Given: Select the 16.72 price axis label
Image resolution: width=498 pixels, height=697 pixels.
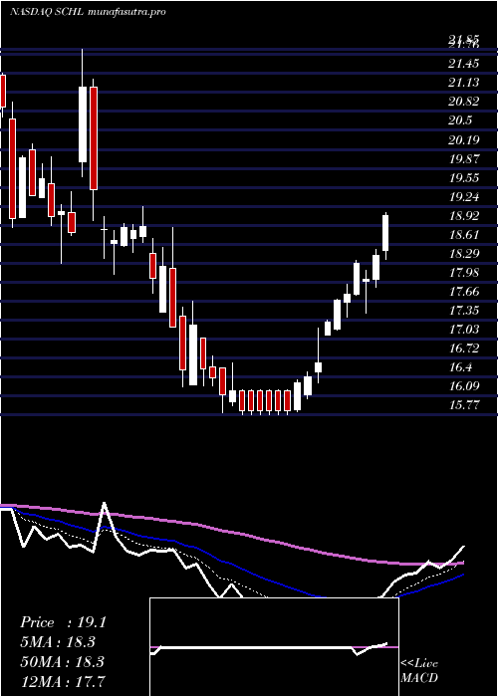Looking at the screenshot, I should (x=464, y=348).
